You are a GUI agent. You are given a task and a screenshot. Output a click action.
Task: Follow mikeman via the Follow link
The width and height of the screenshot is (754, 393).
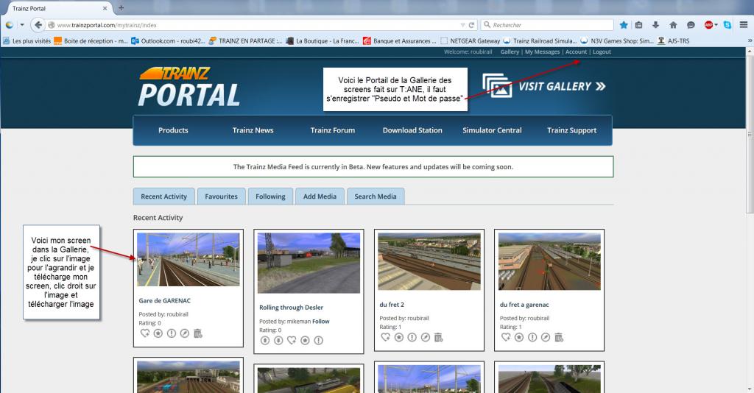click(x=321, y=322)
